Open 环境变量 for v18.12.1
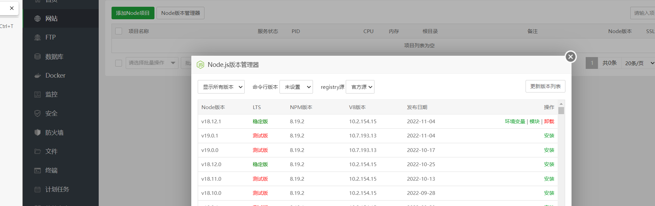 click(x=515, y=121)
